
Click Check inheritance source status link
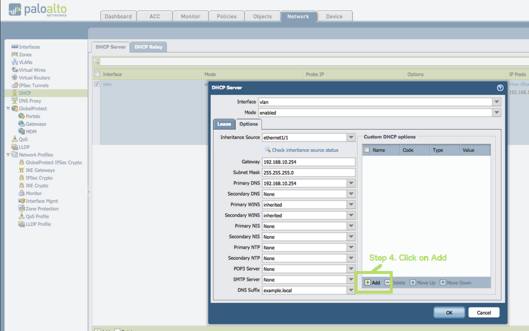(x=304, y=150)
